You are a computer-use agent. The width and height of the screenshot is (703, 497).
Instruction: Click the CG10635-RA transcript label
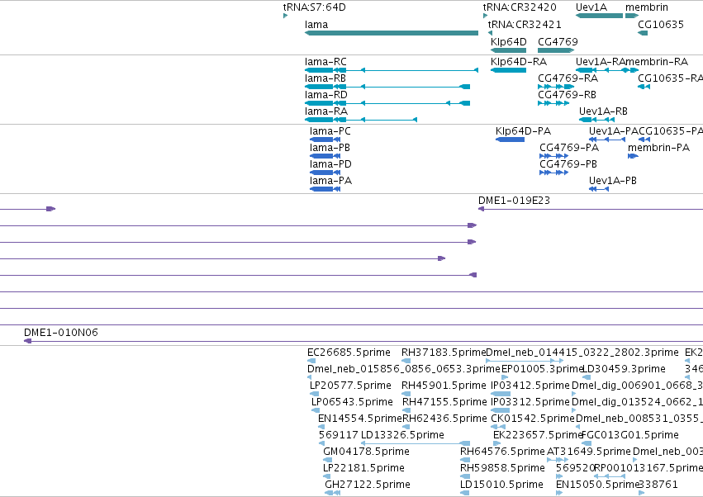[670, 78]
